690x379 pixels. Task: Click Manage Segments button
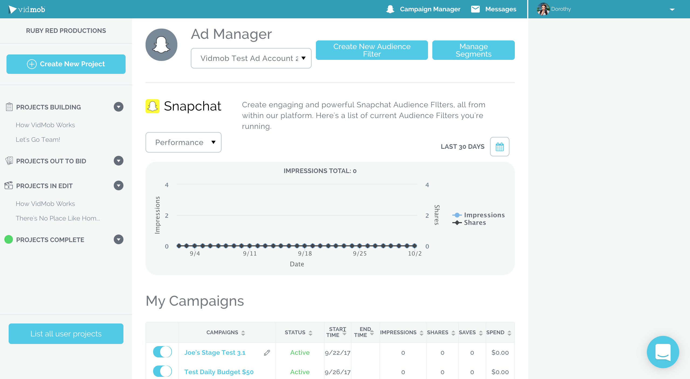coord(473,50)
